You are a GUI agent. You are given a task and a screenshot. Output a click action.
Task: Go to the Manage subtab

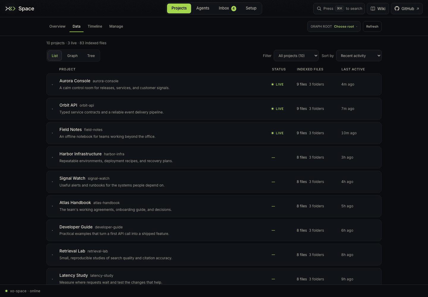(x=116, y=26)
